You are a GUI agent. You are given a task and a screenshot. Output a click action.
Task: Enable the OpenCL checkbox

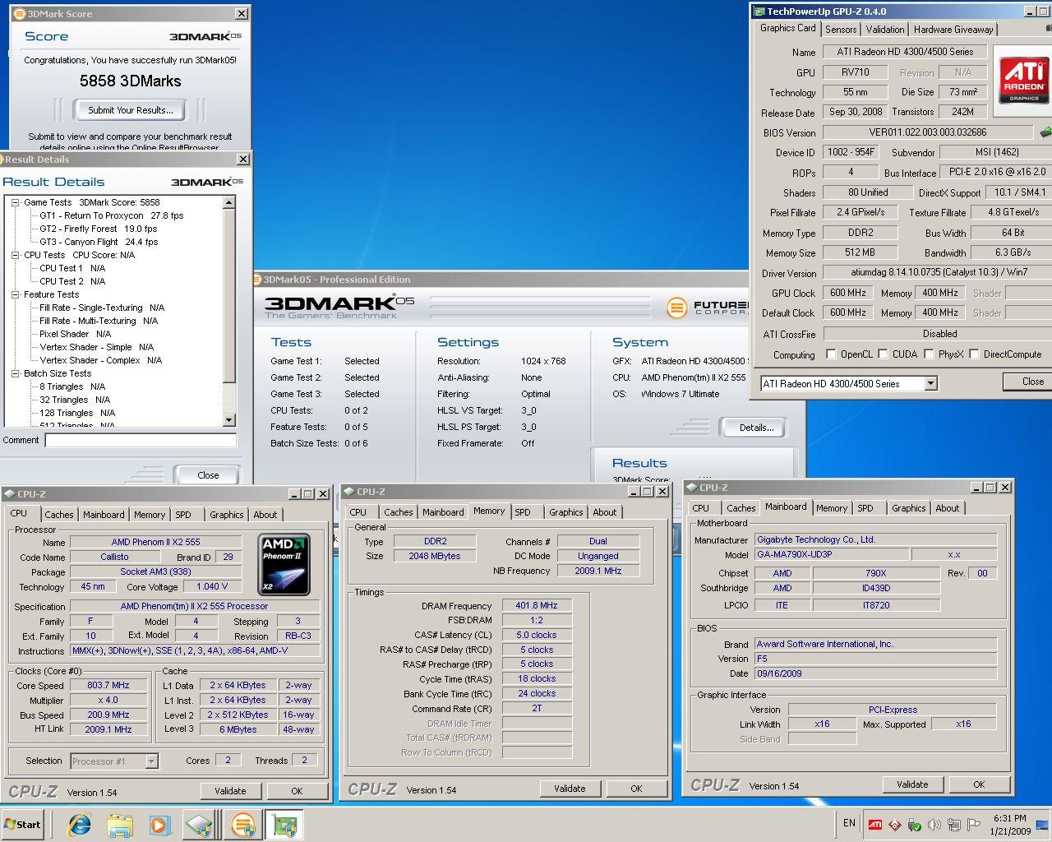pyautogui.click(x=830, y=354)
